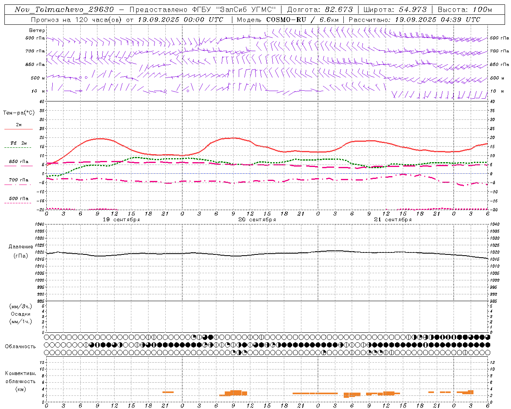Click the 500 гПа temperature legend entry
511x409 pixels.
pos(19,199)
